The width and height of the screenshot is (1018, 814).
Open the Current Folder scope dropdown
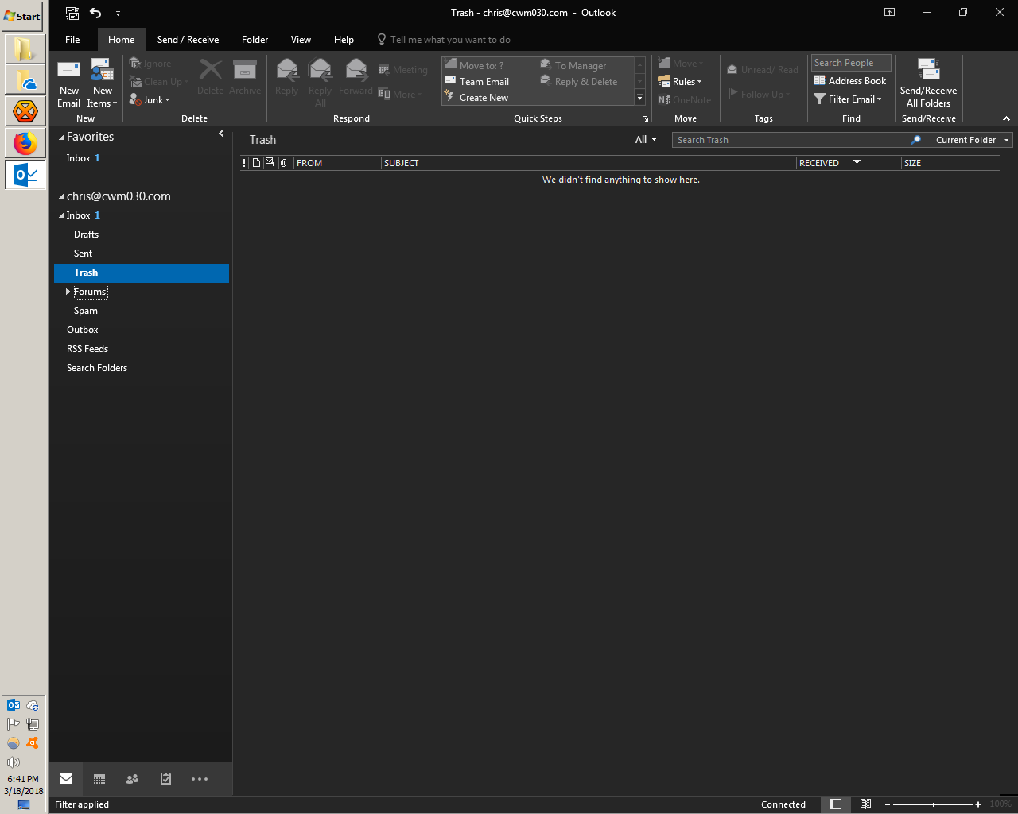click(972, 140)
